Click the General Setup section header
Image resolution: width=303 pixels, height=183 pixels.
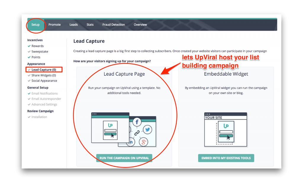pyautogui.click(x=38, y=88)
